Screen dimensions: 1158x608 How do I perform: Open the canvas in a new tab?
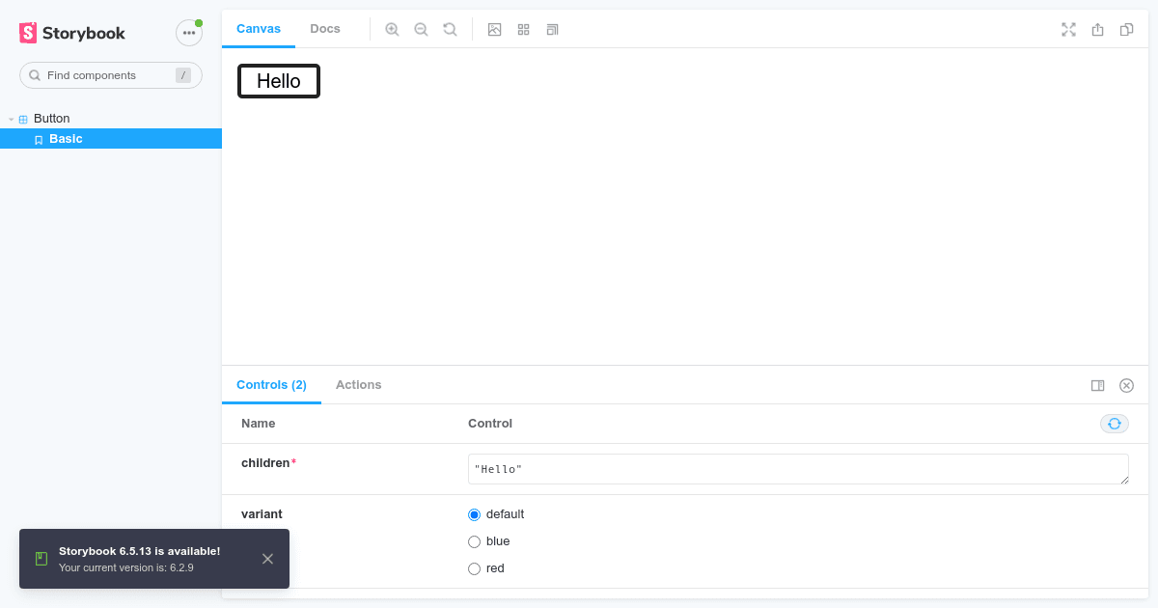click(x=1097, y=29)
